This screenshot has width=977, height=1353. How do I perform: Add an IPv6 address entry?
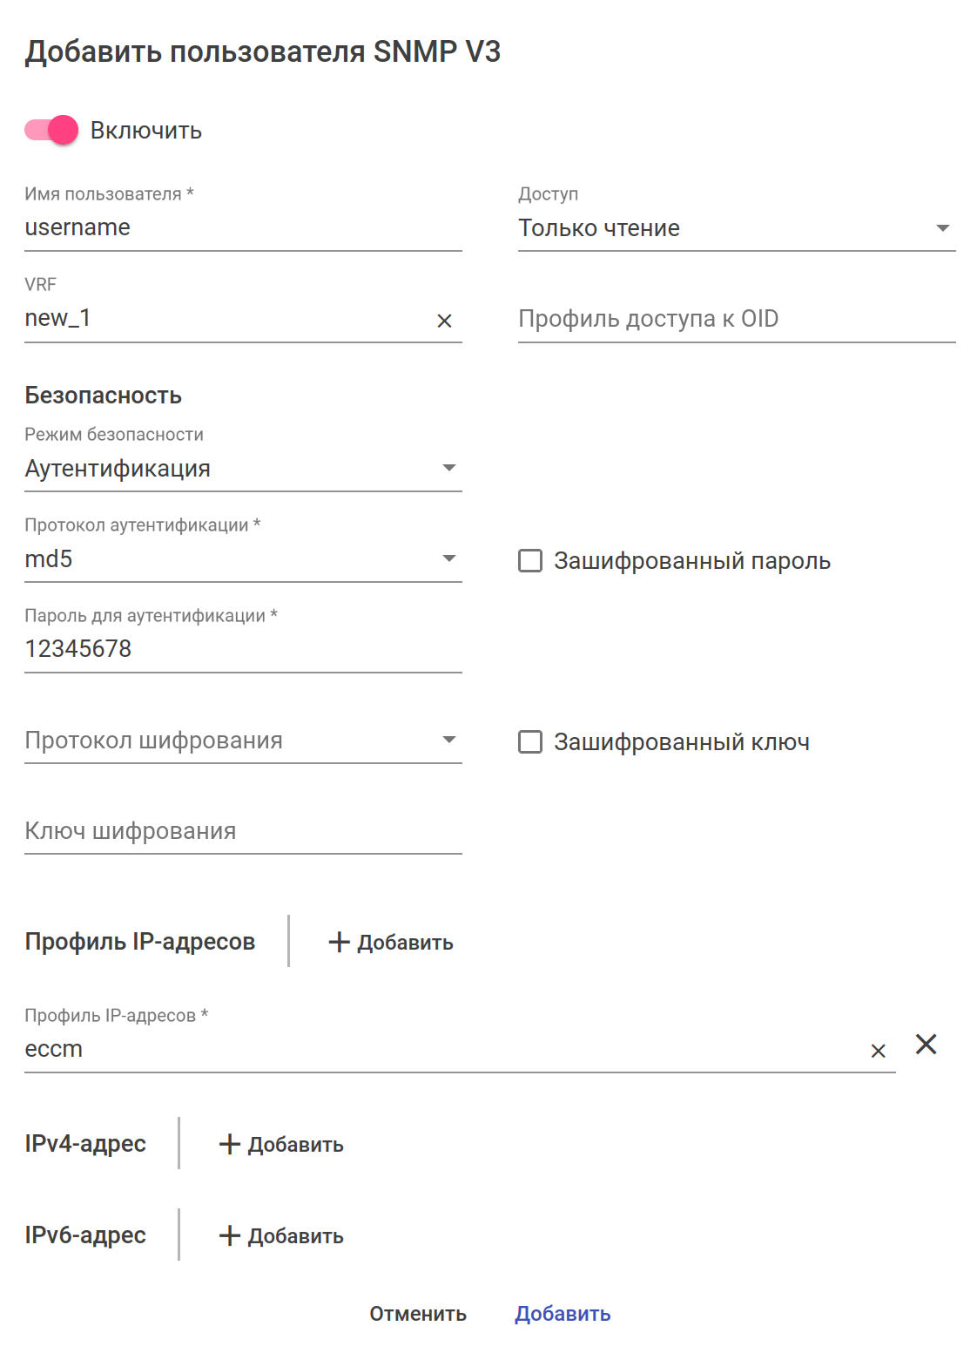point(281,1235)
